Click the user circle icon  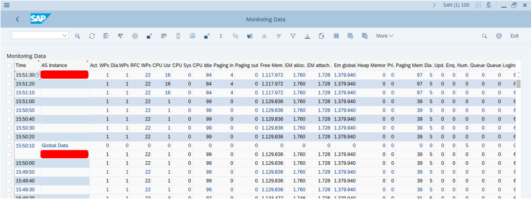(192, 36)
